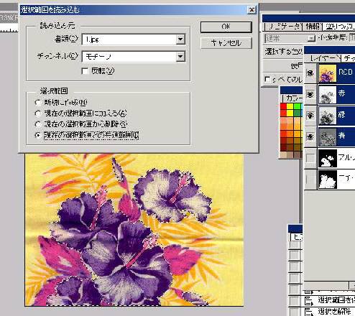355x316 pixels.
Task: Switch to the チャンネル panel tab
Action: (x=349, y=58)
